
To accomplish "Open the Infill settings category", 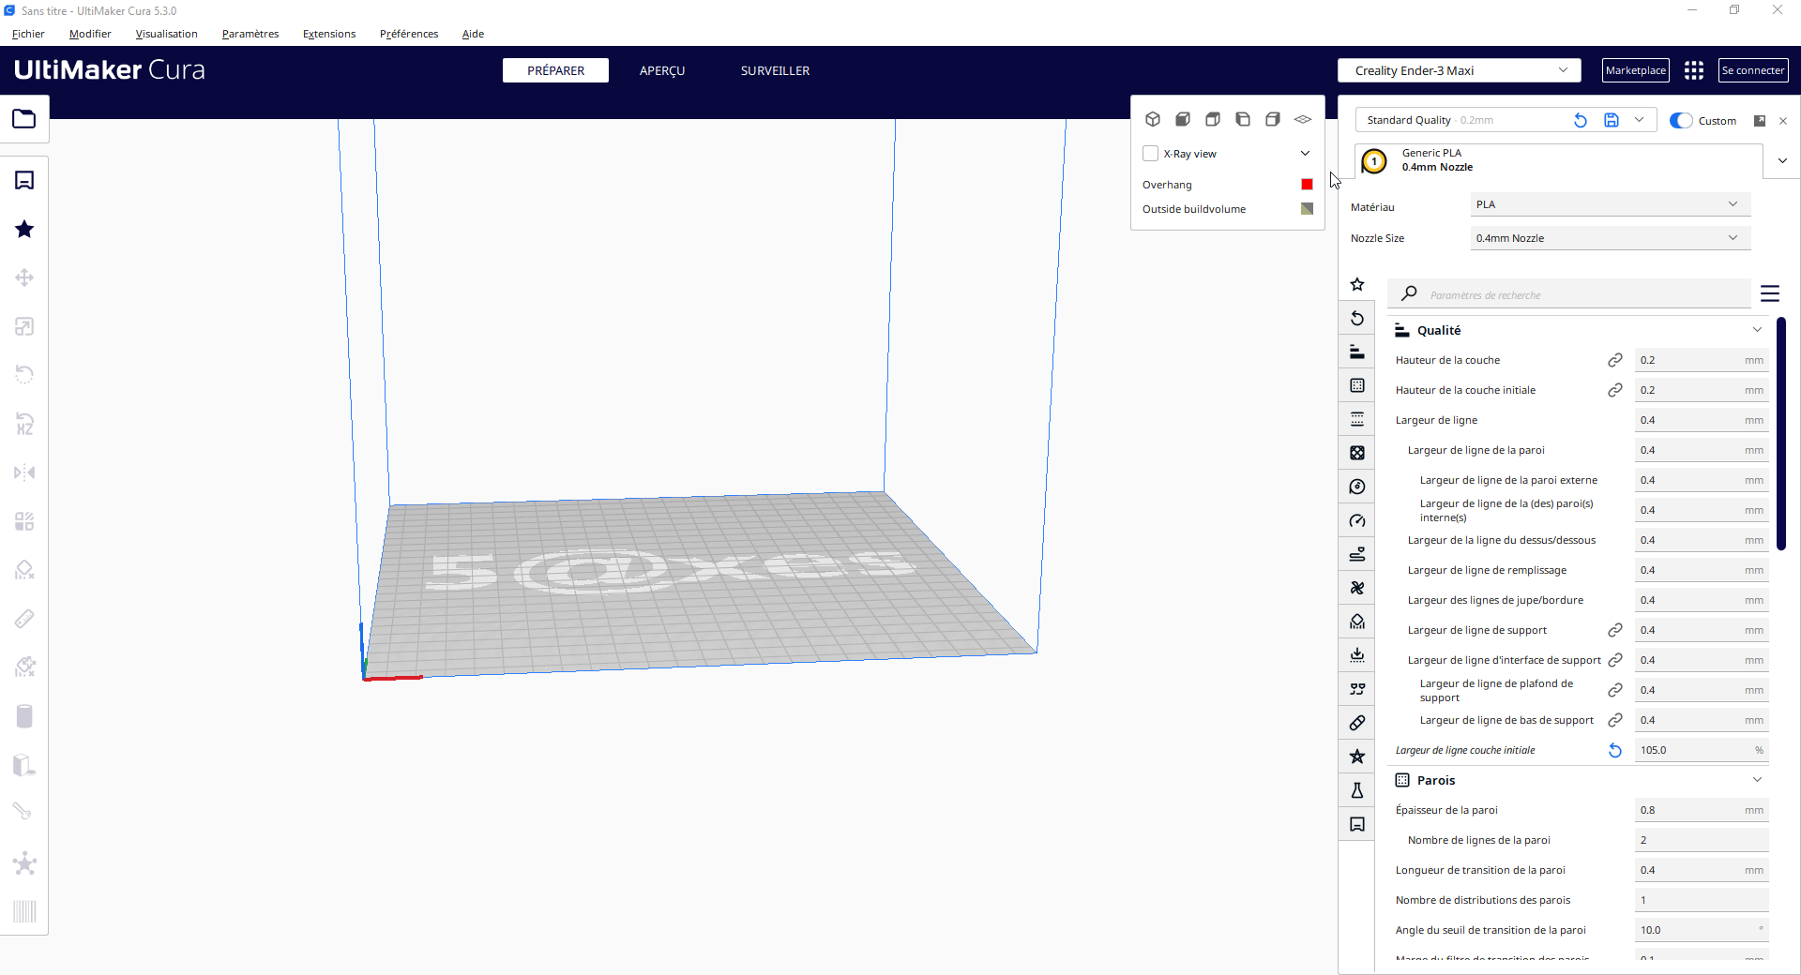I will pyautogui.click(x=1357, y=453).
